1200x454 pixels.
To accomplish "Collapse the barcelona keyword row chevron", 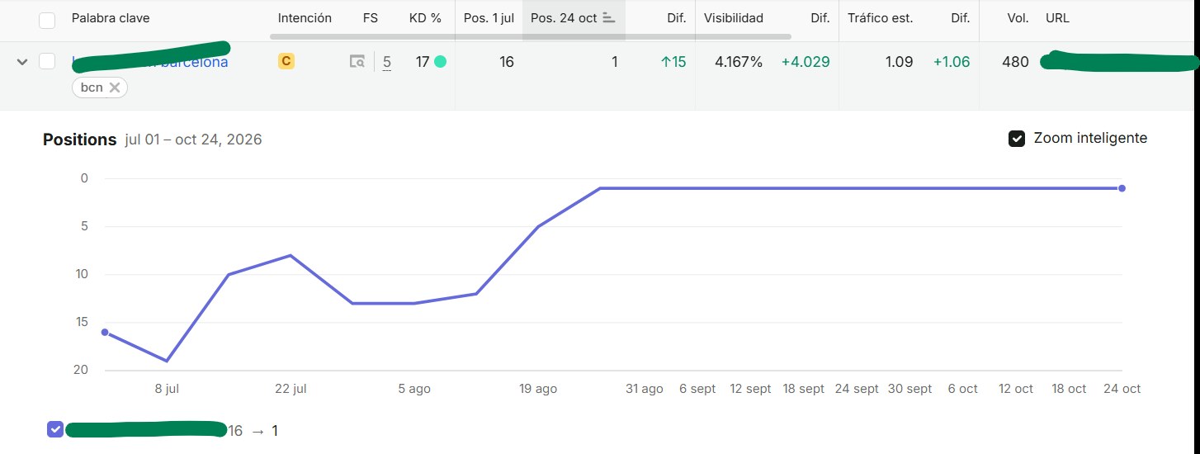I will [22, 62].
